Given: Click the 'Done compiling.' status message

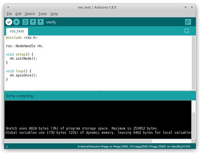Looking at the screenshot, I should click(20, 96).
